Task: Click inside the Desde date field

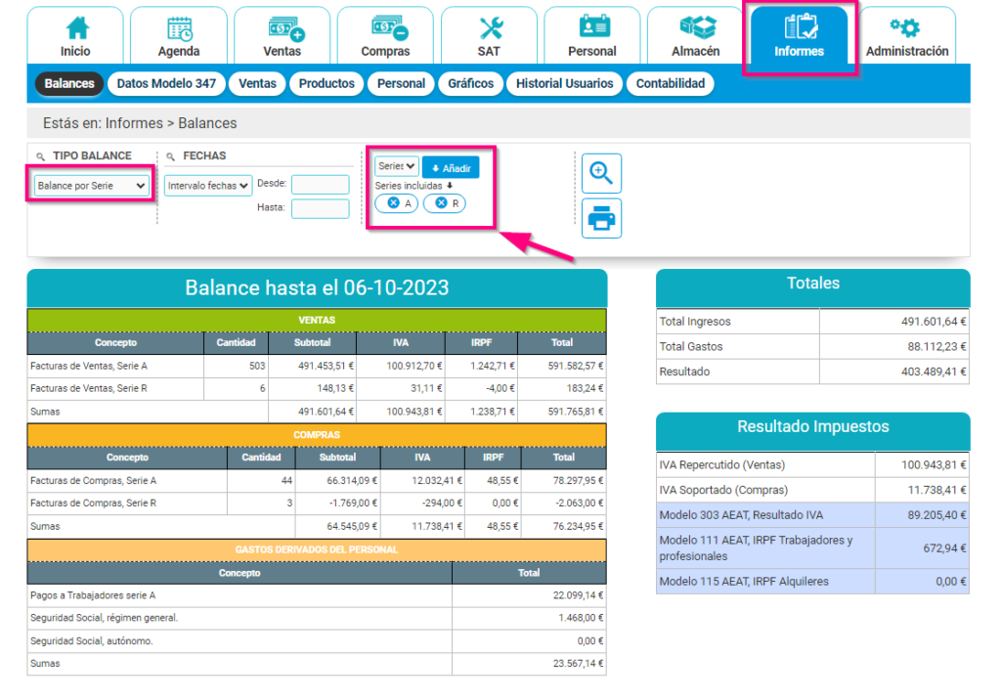Action: coord(322,185)
